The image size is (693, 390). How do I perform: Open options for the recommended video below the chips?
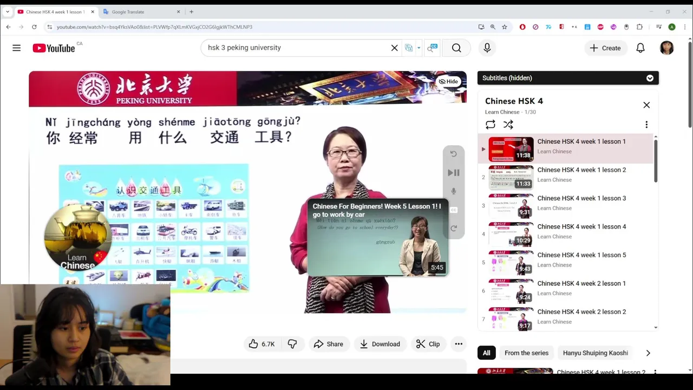click(655, 372)
